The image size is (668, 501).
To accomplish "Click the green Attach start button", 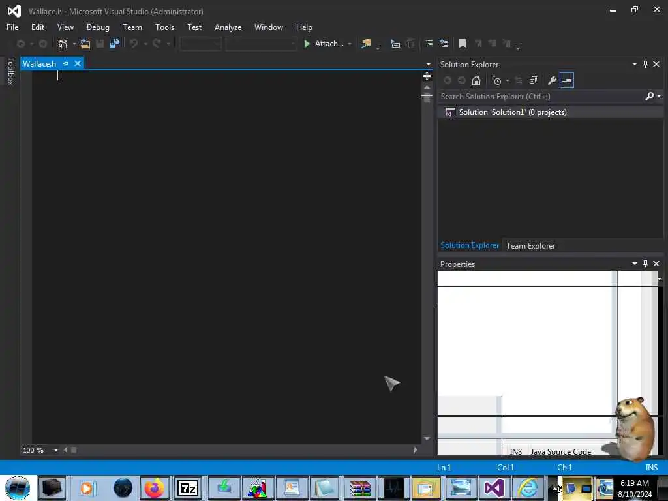I will point(324,44).
